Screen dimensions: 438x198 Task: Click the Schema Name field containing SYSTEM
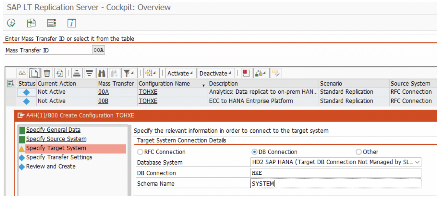pos(336,183)
